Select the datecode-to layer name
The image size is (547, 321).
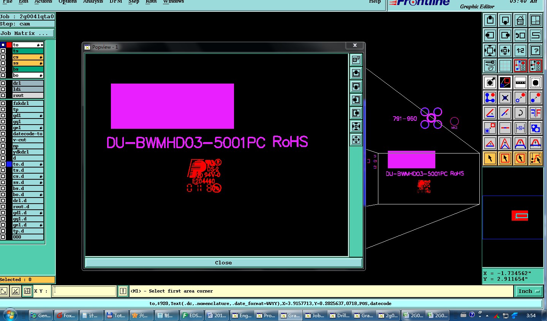click(x=28, y=134)
